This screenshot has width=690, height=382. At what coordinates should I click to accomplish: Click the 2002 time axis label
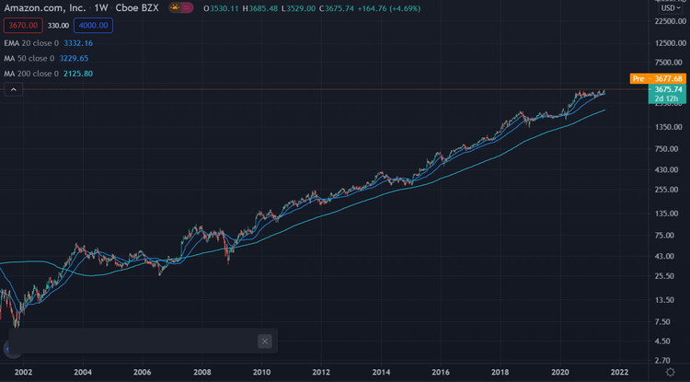(23, 372)
